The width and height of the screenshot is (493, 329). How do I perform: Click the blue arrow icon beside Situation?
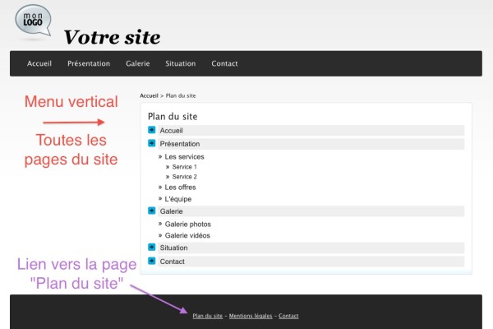click(x=151, y=247)
